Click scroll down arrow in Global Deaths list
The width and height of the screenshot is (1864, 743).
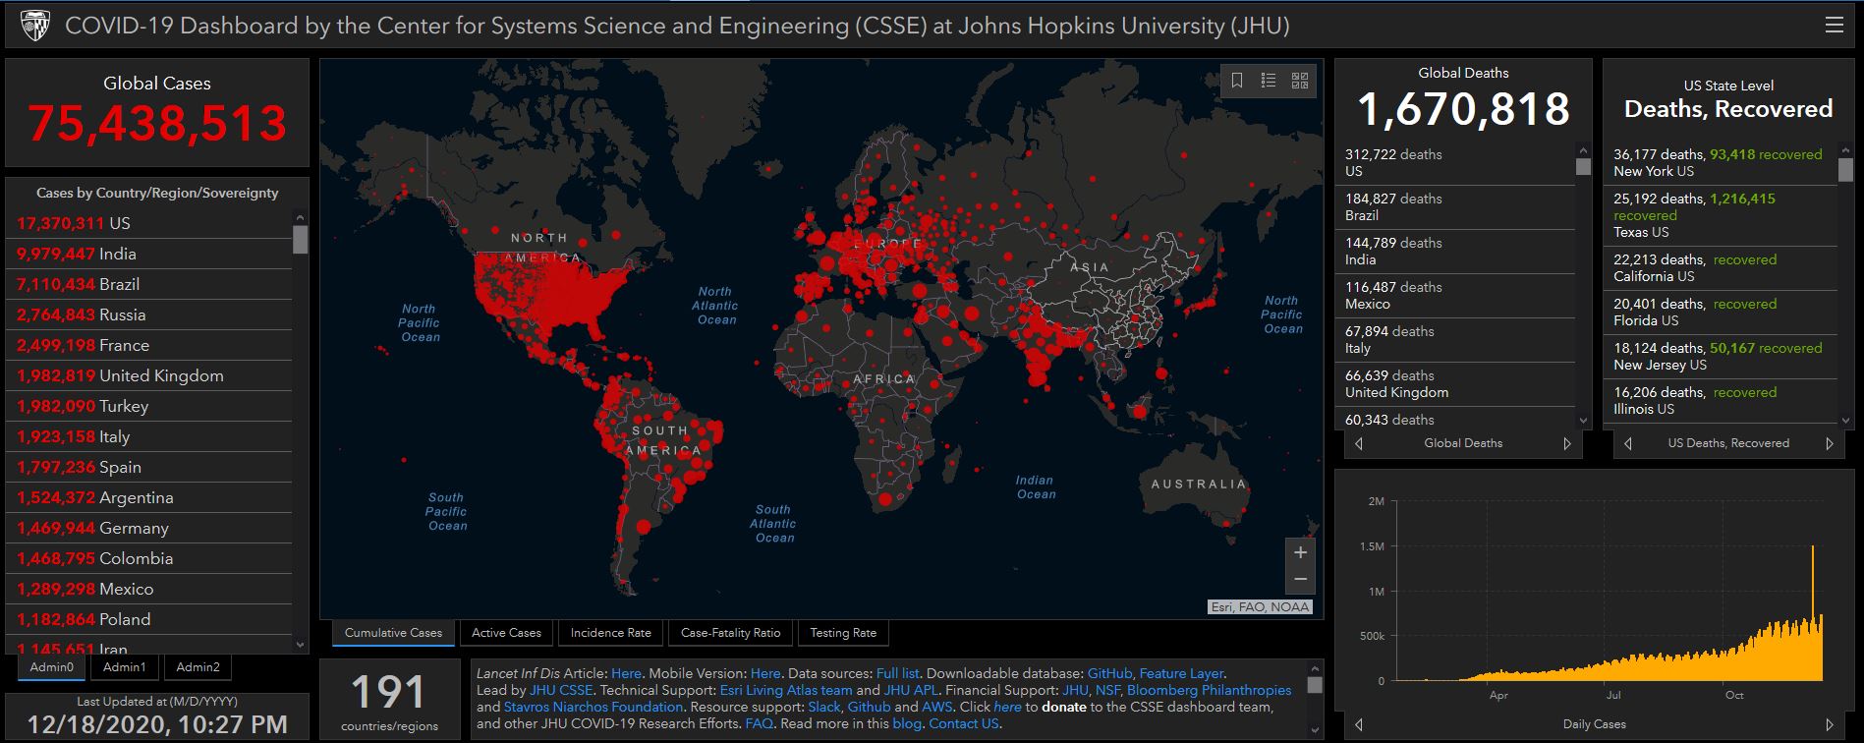(1583, 421)
